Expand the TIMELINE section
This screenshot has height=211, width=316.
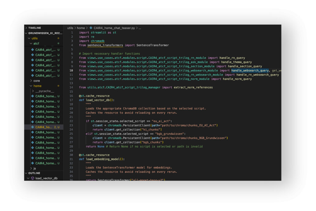pyautogui.click(x=27, y=28)
